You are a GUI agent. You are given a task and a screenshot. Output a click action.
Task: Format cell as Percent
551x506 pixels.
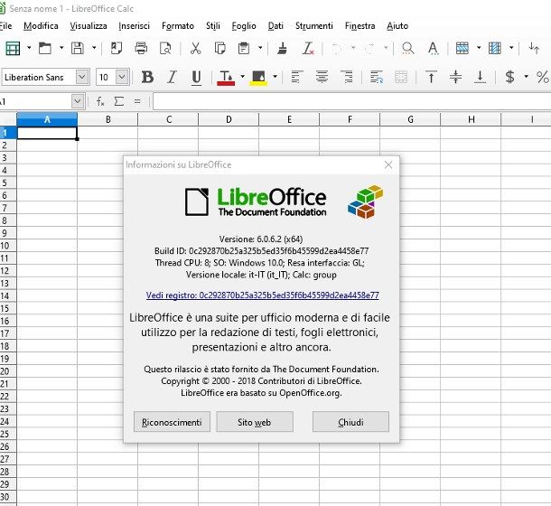[543, 77]
